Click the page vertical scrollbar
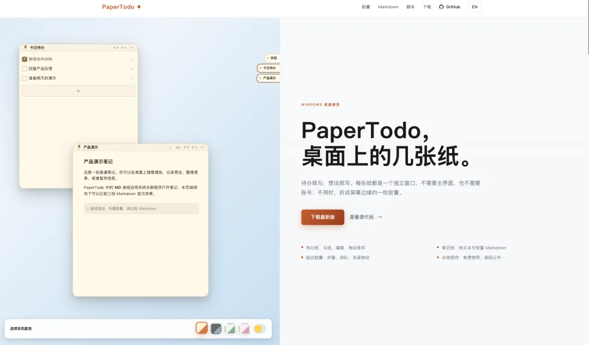Viewport: 589px width, 345px height. coord(587,27)
